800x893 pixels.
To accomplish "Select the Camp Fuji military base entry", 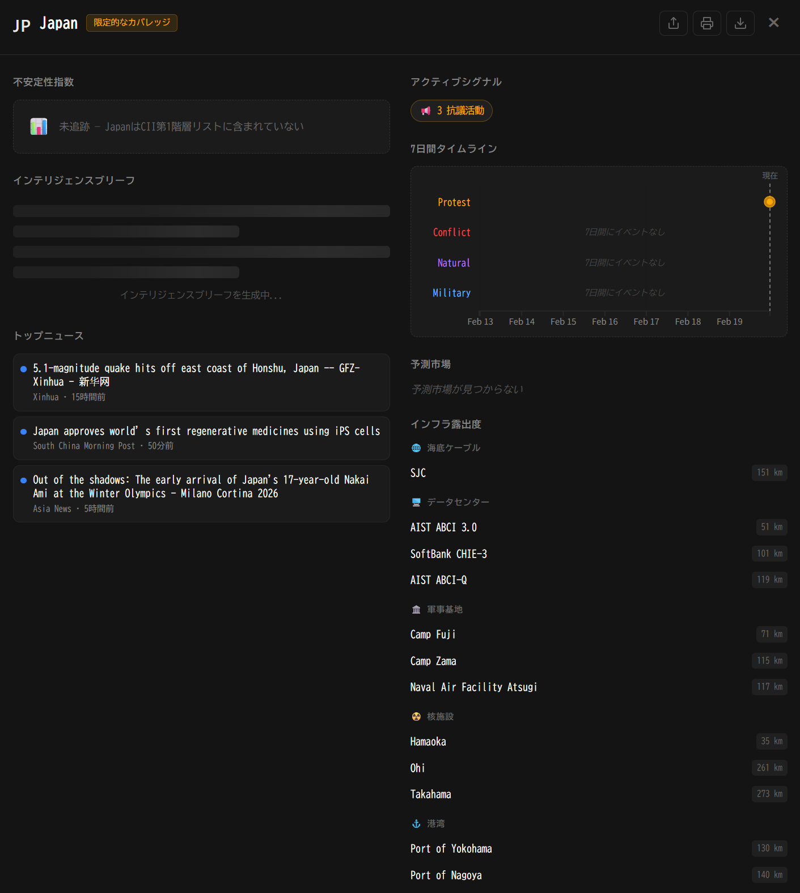I will (x=433, y=635).
